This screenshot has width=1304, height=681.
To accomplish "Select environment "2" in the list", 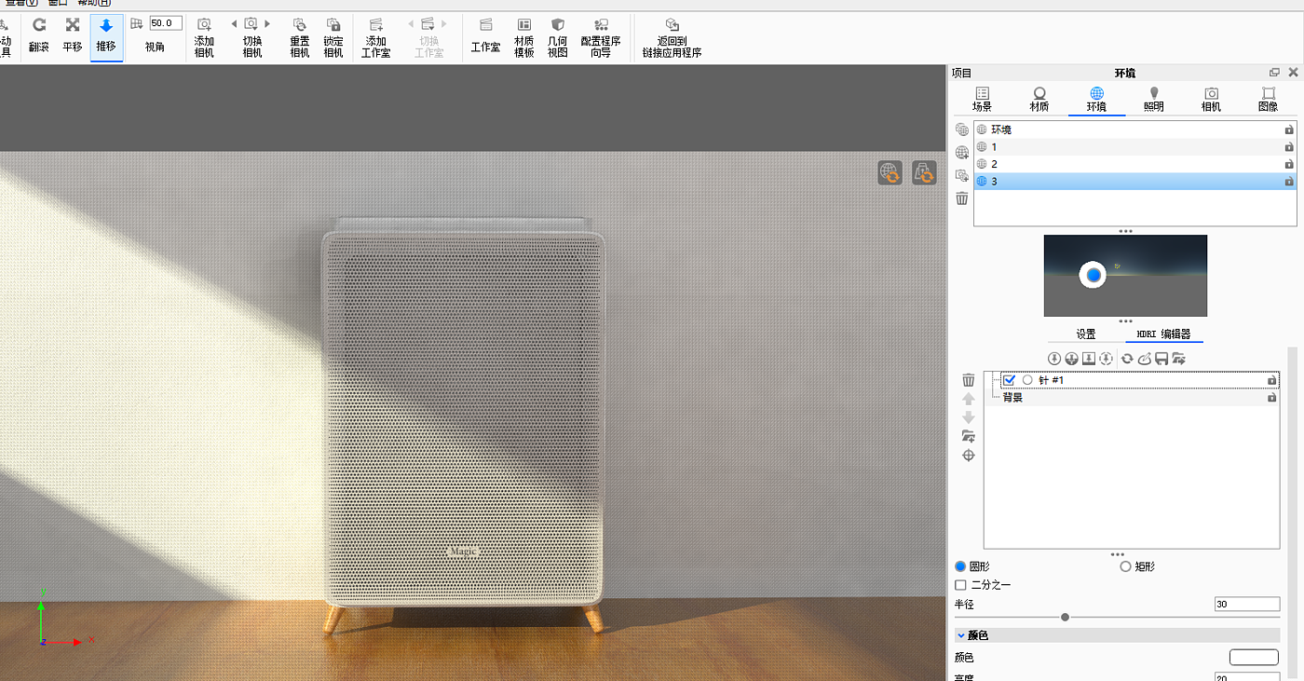I will [995, 164].
